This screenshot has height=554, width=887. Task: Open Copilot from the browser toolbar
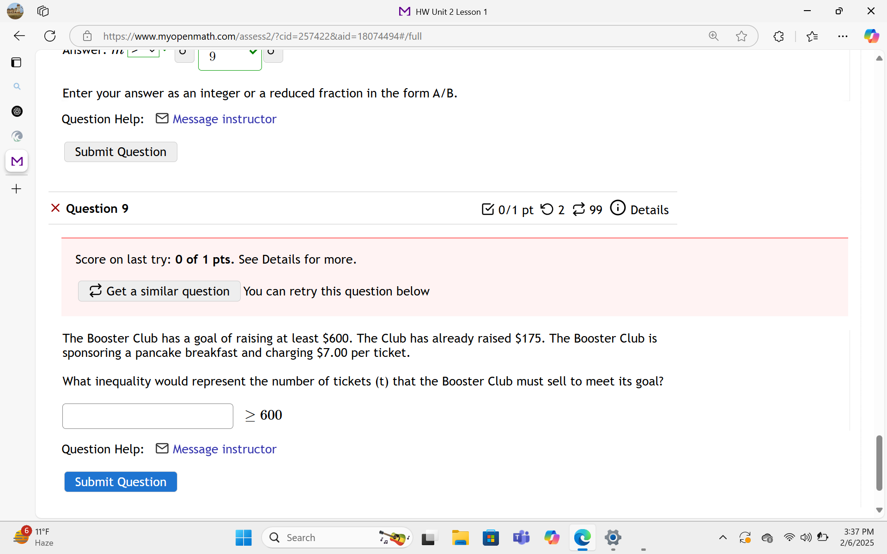872,36
